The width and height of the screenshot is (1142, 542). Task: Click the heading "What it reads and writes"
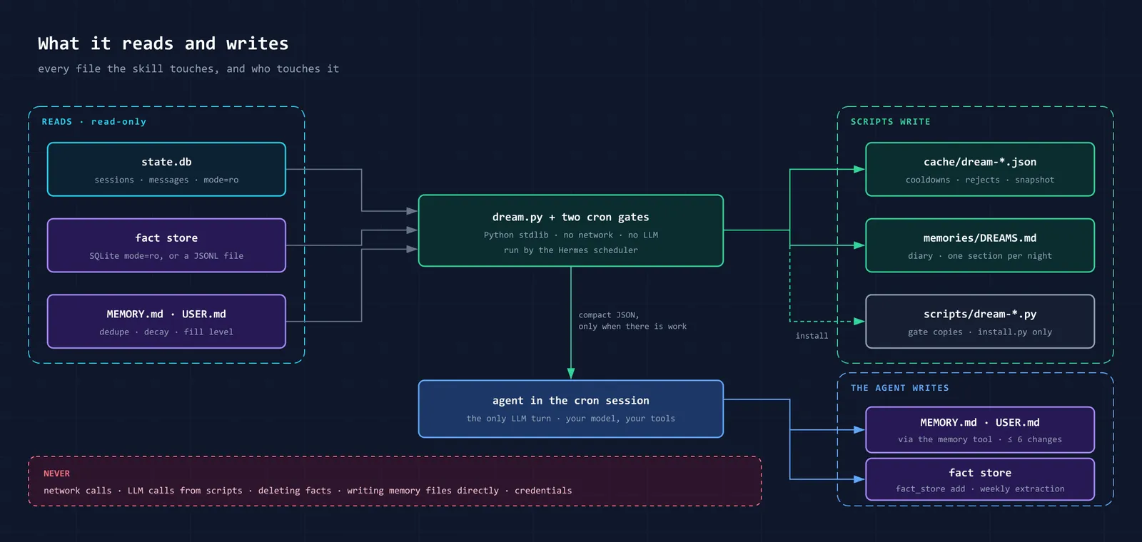[163, 44]
